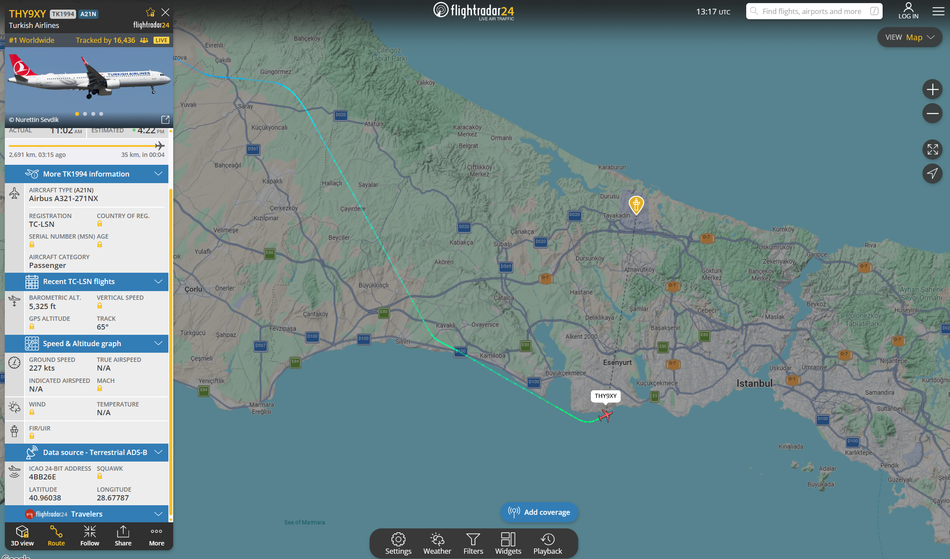Expand flightradar24 Travelers section
Screen dimensions: 950x559
pyautogui.click(x=87, y=514)
